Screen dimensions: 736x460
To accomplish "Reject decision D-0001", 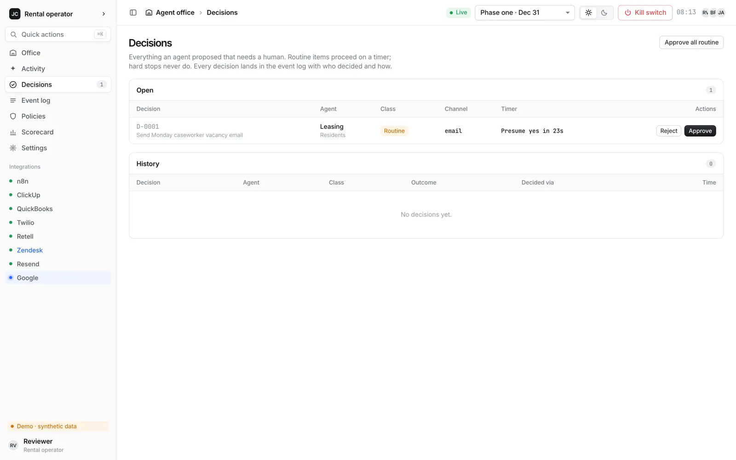I will pos(668,131).
